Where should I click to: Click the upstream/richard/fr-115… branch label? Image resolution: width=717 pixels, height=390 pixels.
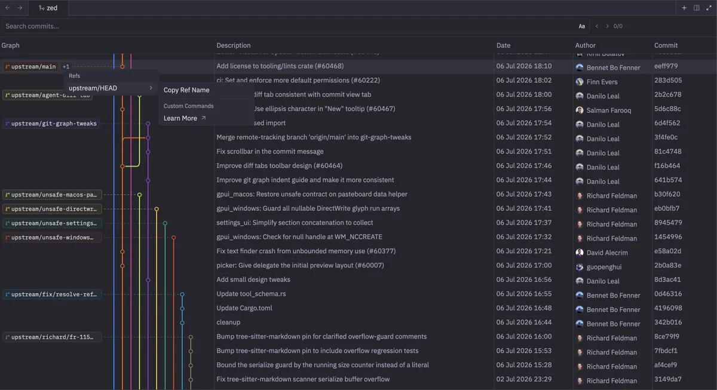[x=52, y=337]
